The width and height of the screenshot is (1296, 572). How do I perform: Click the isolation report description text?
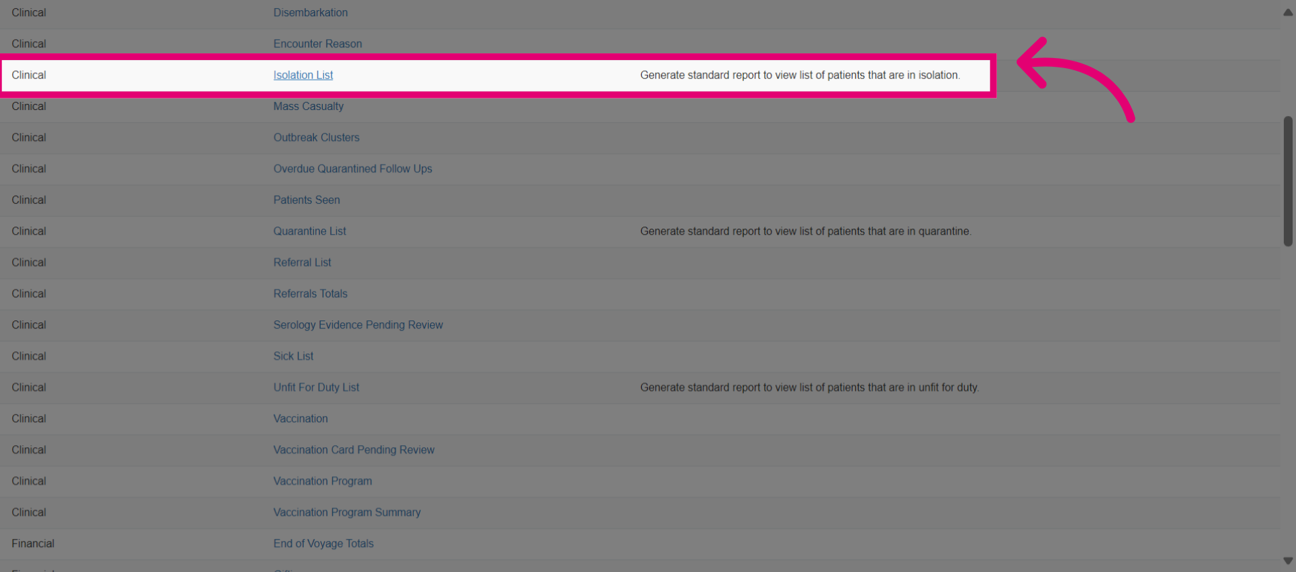point(800,75)
